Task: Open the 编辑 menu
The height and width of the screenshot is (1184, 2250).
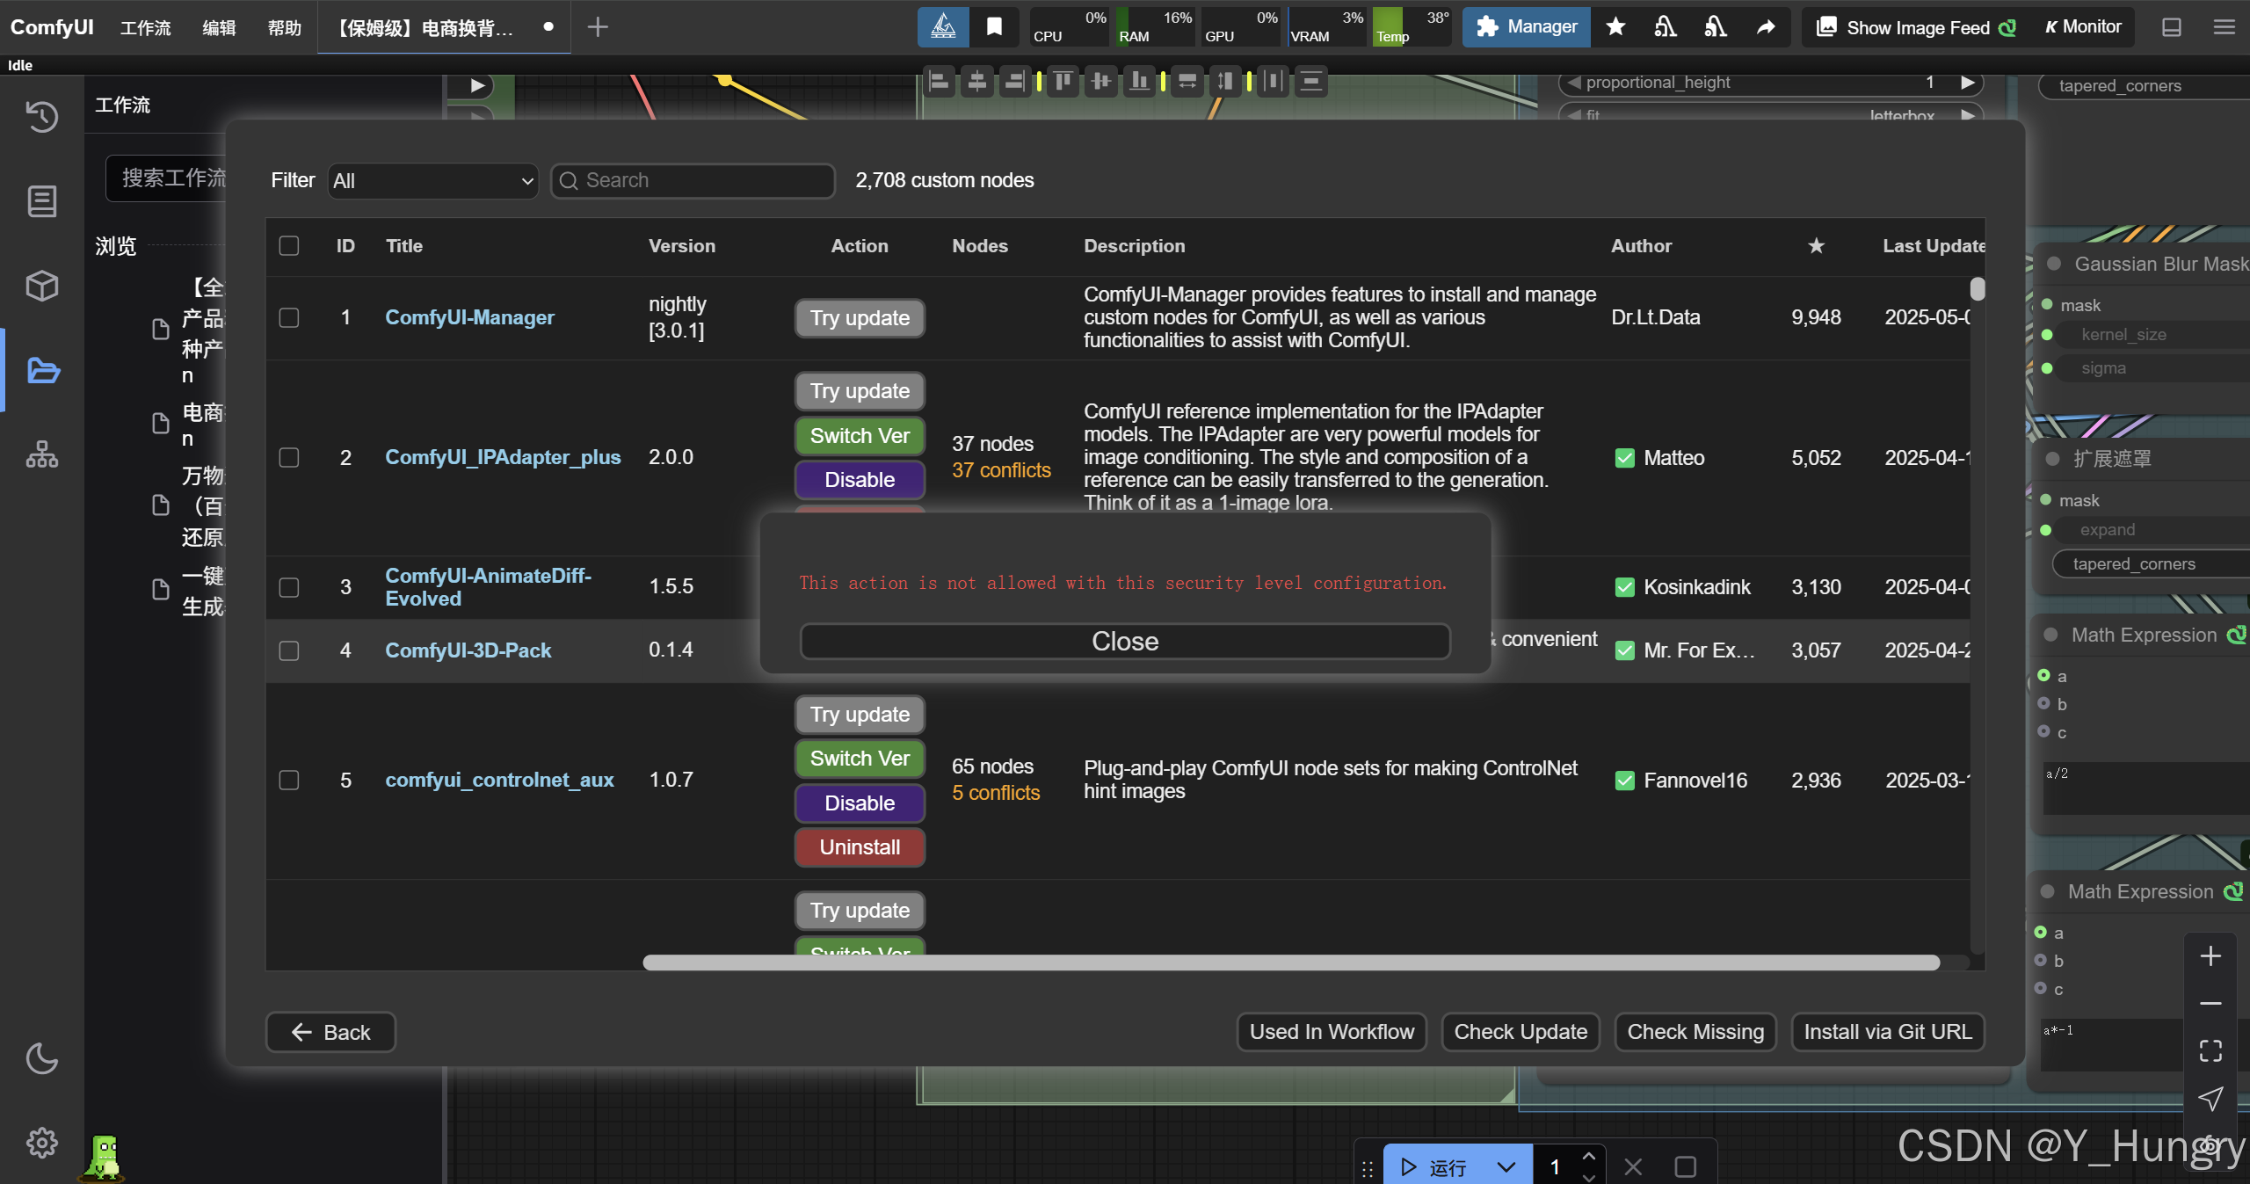Action: 219,28
